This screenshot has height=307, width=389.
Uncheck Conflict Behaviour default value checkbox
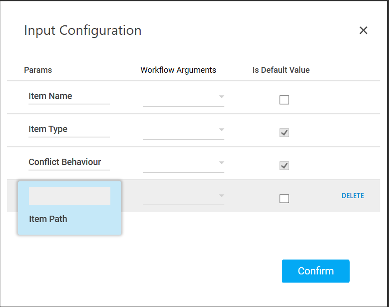point(284,166)
